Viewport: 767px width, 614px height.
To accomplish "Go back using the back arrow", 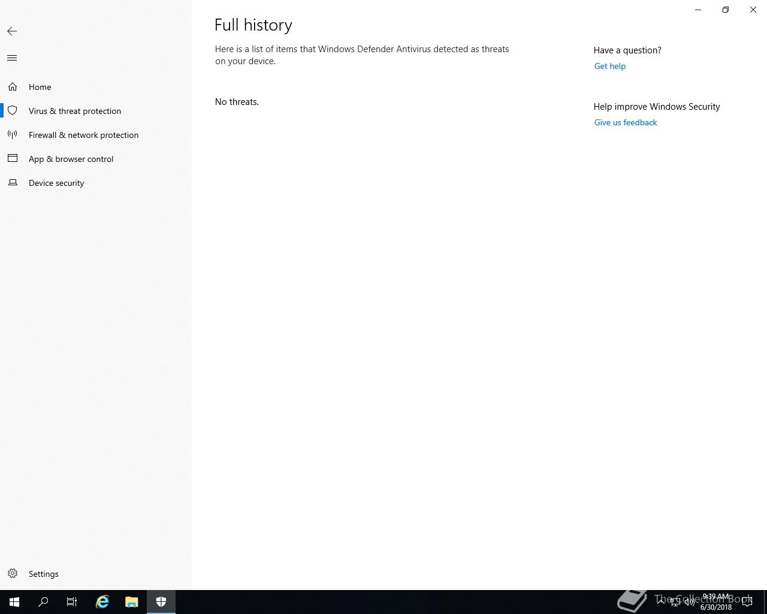I will pos(12,31).
